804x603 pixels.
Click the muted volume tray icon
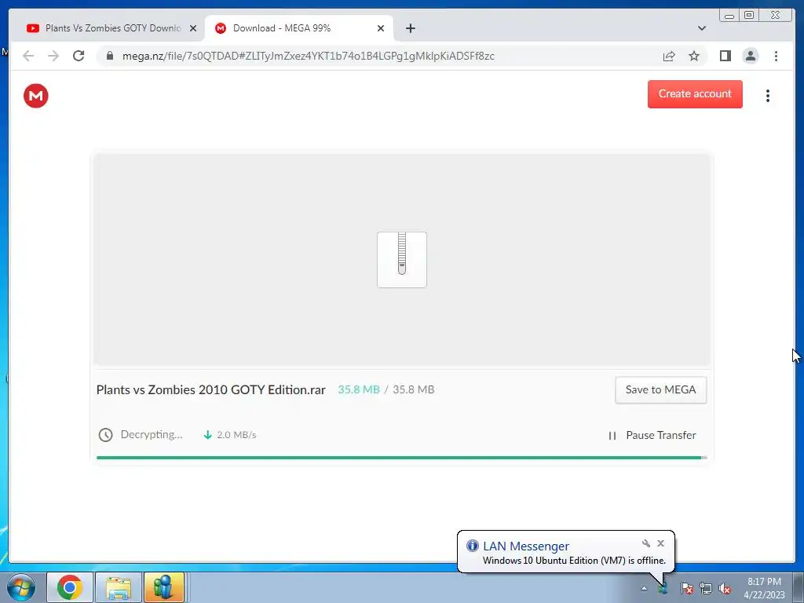(x=725, y=588)
